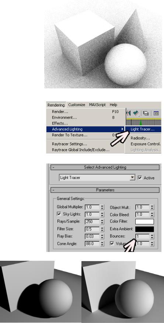Click the Sky Lights spinner arrows
This screenshot has height=323, width=164.
click(x=102, y=214)
